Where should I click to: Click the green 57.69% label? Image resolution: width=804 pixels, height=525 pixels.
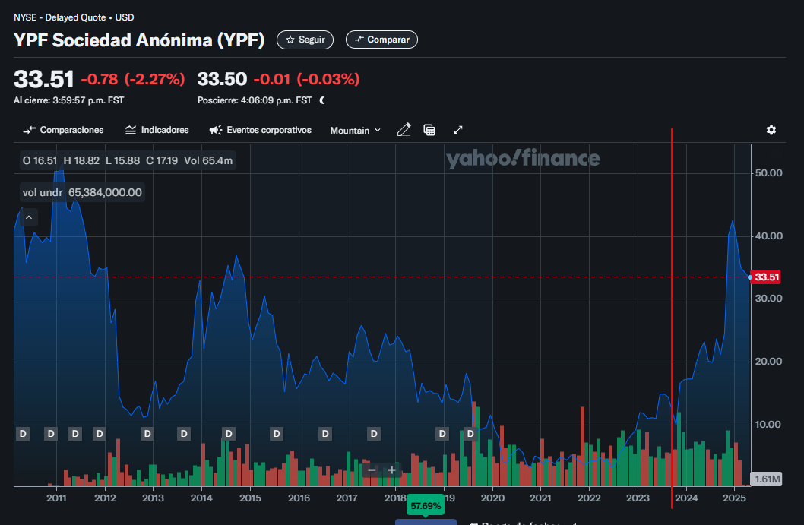pos(426,506)
